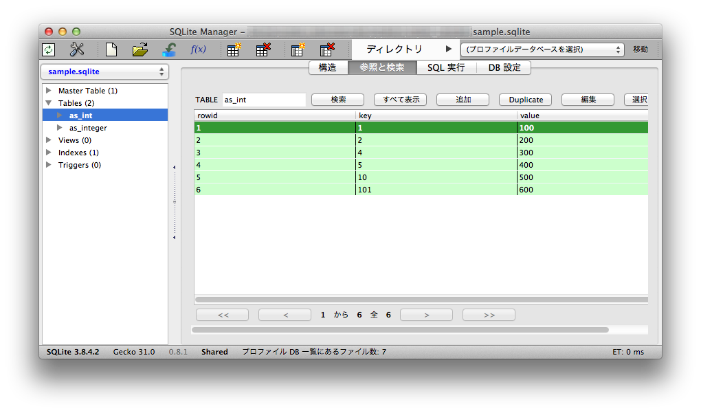Screen dimensions: 701x413
Task: Open connection settings with the wrench icon
Action: 77,49
